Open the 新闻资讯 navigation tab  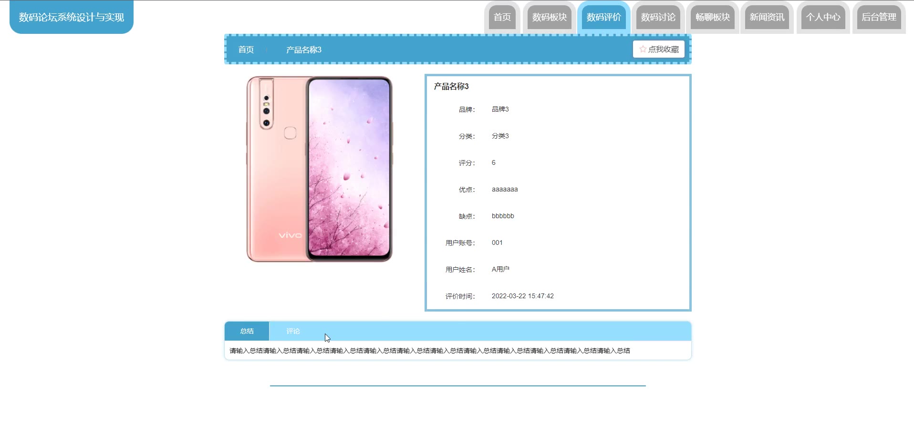[767, 17]
